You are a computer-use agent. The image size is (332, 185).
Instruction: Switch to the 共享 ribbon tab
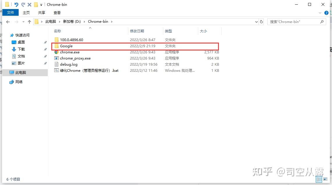coord(41,13)
